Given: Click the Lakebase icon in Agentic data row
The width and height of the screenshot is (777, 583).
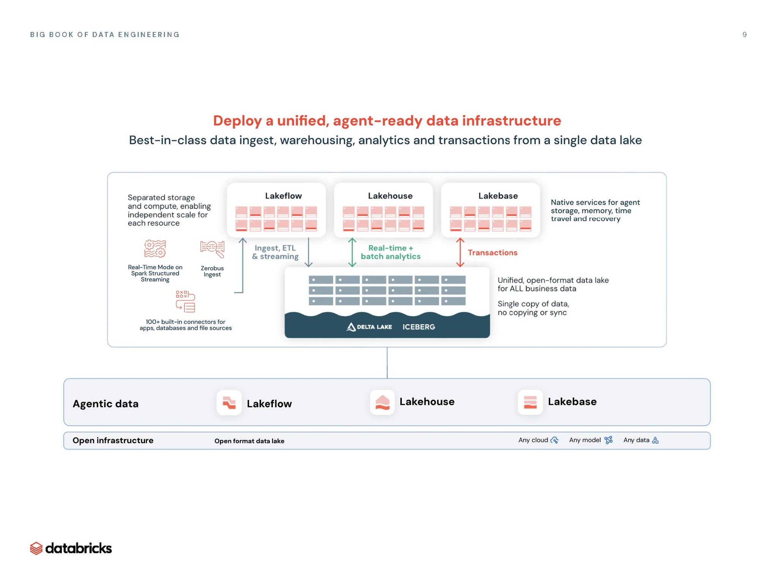Looking at the screenshot, I should [530, 402].
